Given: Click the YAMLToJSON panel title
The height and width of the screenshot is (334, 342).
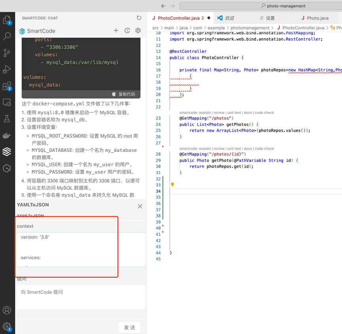Looking at the screenshot, I should click(x=33, y=205).
